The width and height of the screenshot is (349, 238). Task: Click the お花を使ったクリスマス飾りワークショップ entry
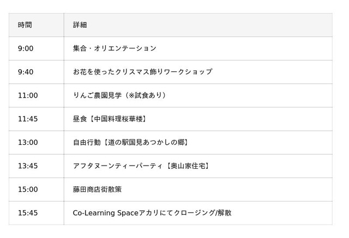point(142,72)
